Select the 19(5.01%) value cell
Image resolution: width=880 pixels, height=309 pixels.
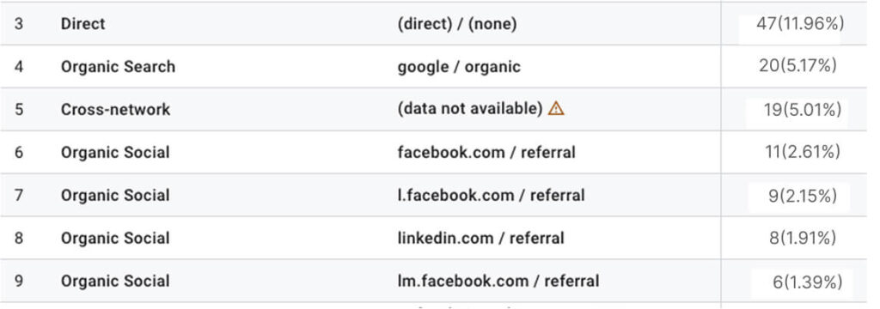click(x=802, y=109)
